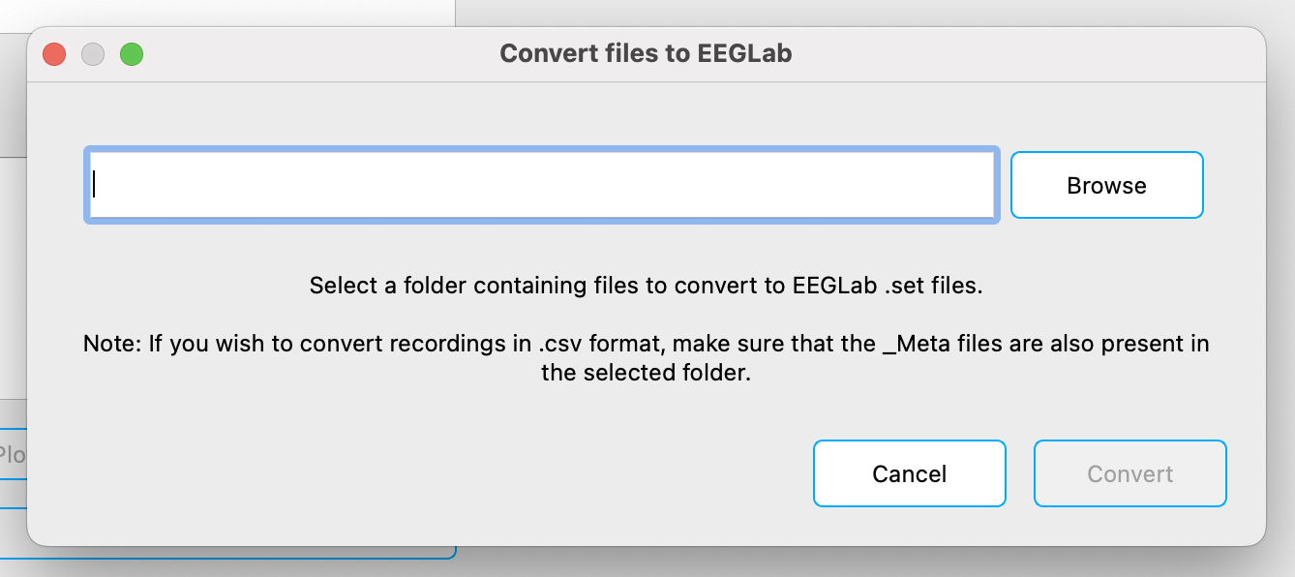The image size is (1295, 577).
Task: Click the Browse button to choose a folder
Action: 1106,185
